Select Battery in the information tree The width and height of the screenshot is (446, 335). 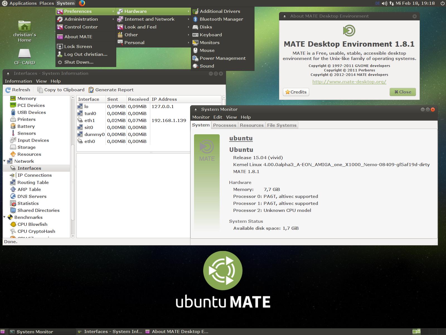26,126
